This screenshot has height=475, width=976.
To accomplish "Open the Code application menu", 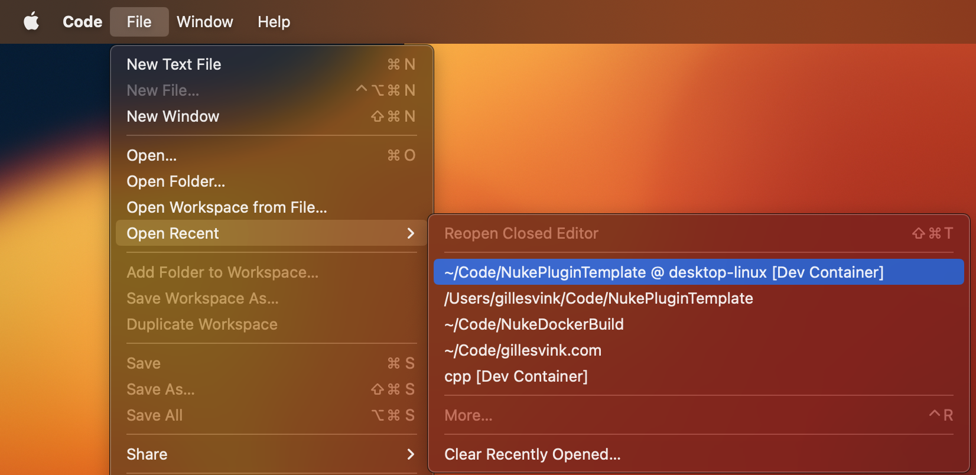I will pyautogui.click(x=82, y=22).
